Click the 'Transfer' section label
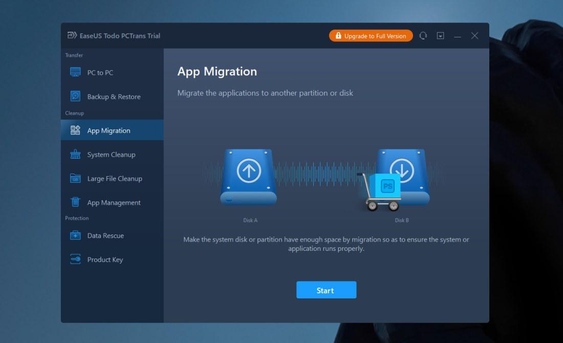Image resolution: width=563 pixels, height=343 pixels. [x=74, y=55]
